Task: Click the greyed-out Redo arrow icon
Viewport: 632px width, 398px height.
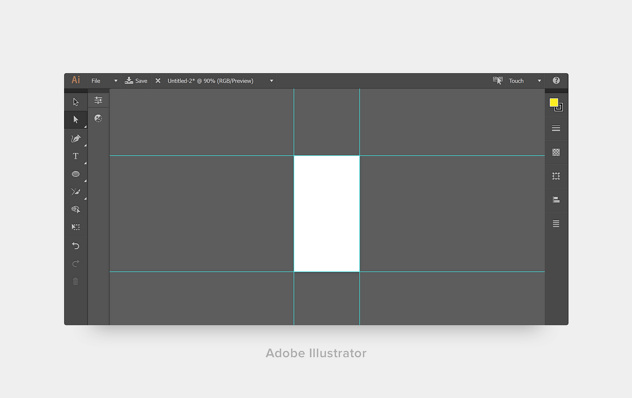Action: coord(75,263)
